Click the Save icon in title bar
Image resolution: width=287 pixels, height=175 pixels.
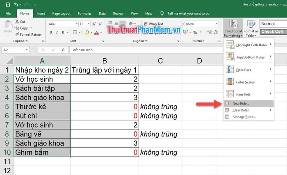click(x=8, y=5)
